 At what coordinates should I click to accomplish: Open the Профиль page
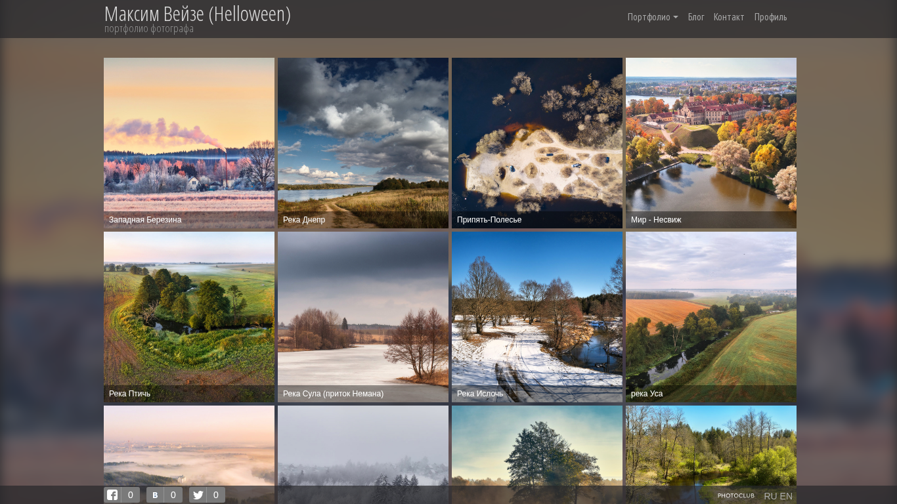pyautogui.click(x=770, y=17)
